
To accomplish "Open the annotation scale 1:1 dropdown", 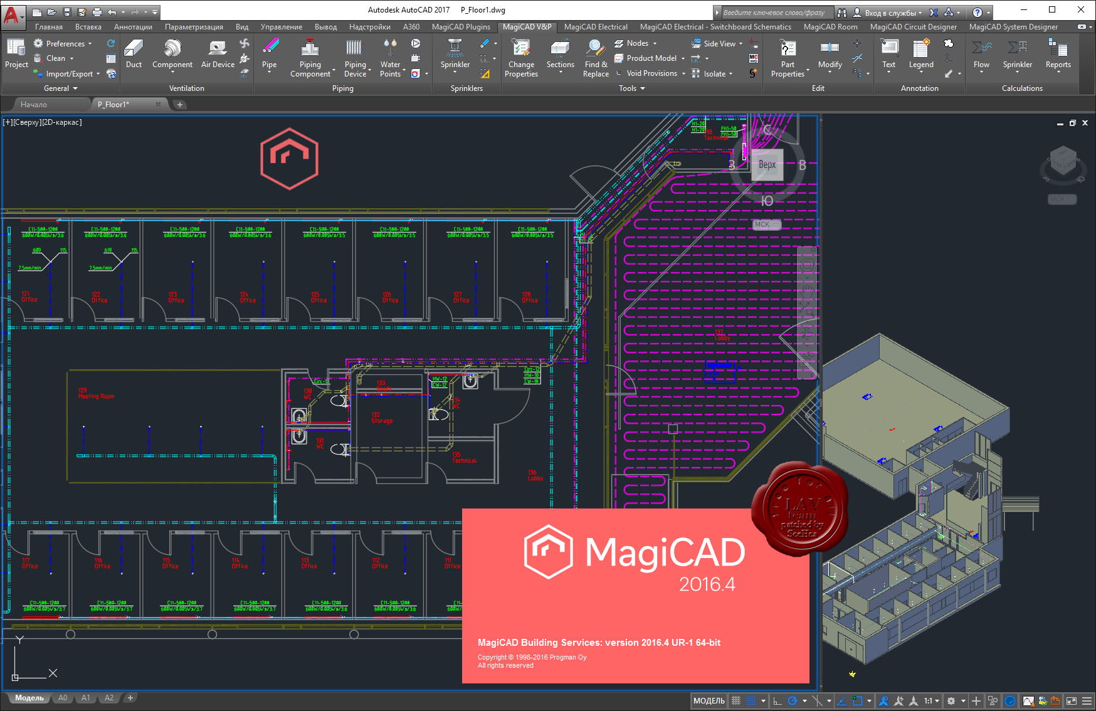I will pos(932,701).
